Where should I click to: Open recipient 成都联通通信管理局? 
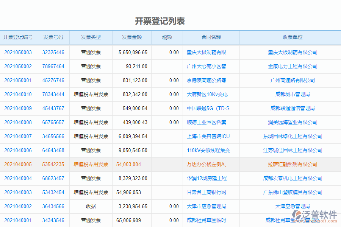coord(293,108)
